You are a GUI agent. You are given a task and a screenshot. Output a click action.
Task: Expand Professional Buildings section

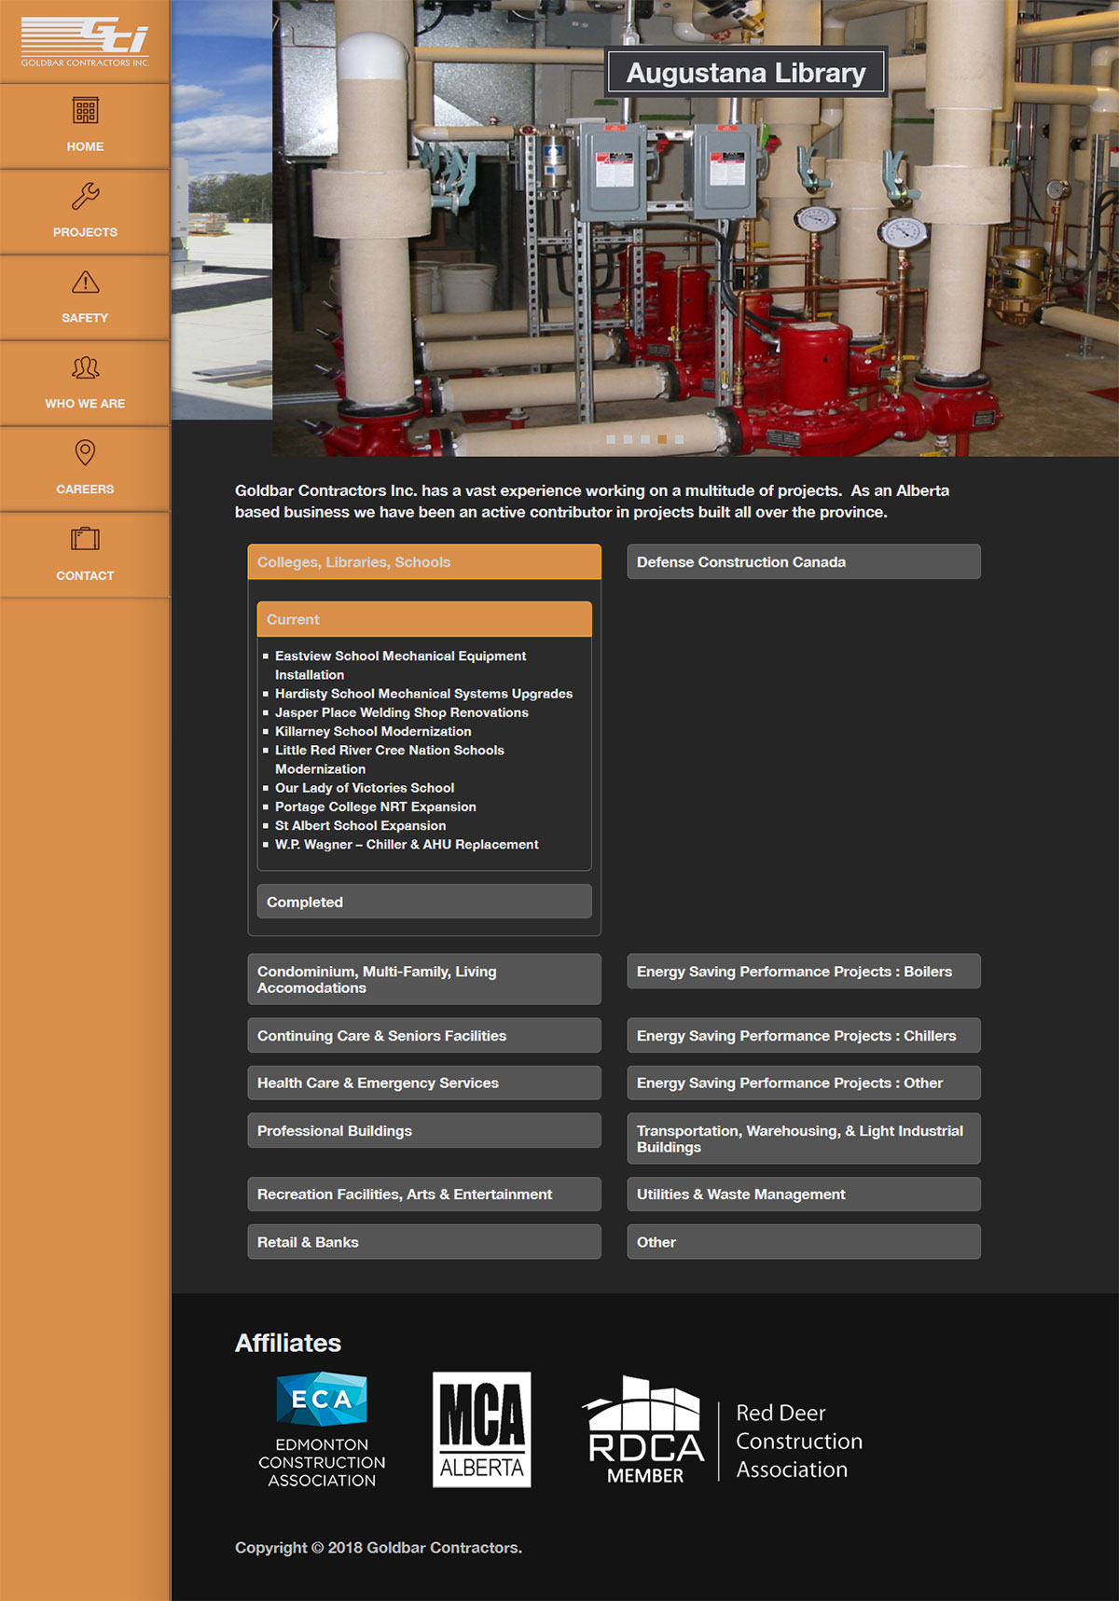click(x=424, y=1130)
